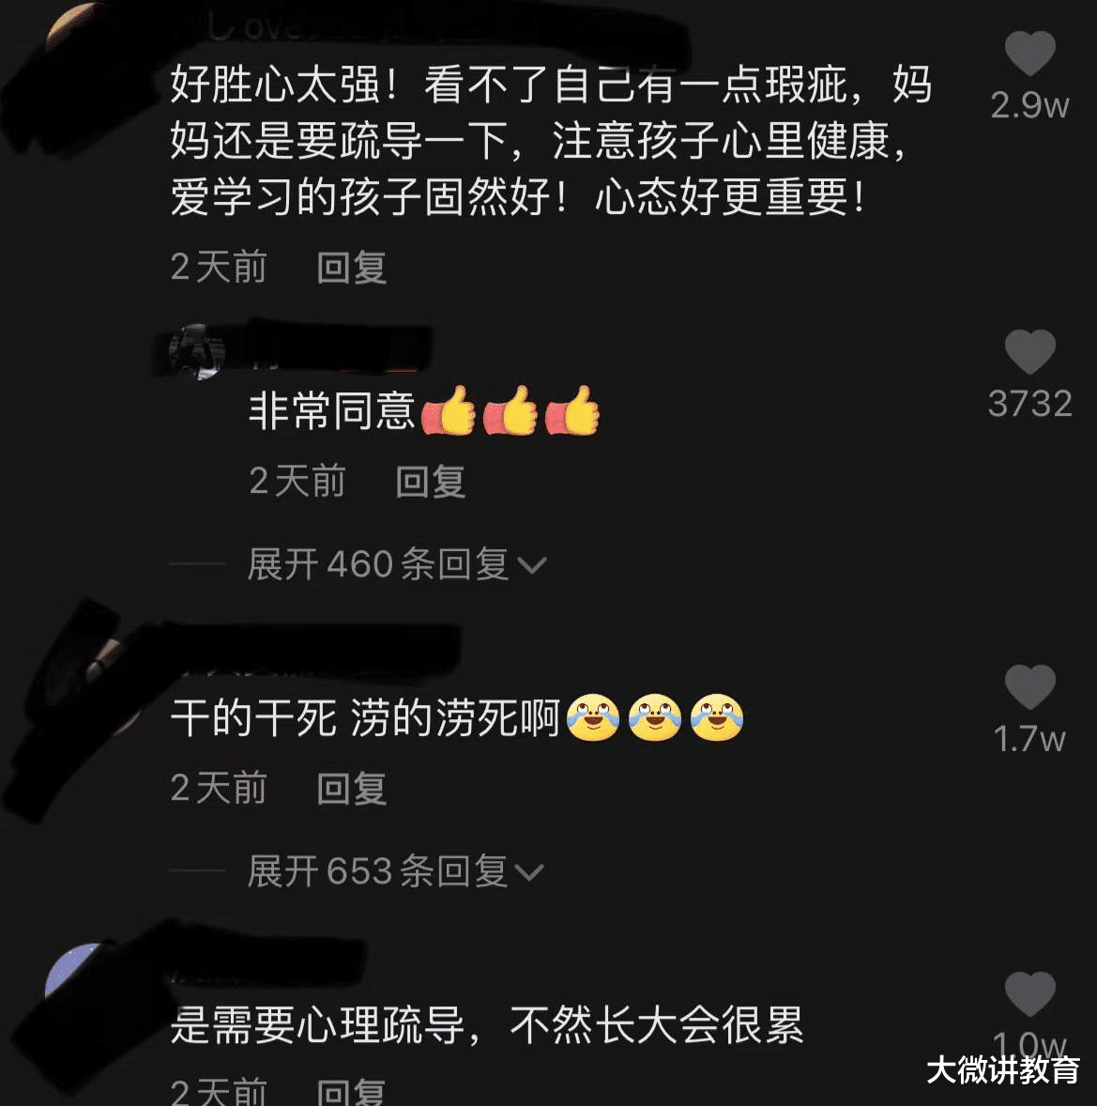Open the avatar beside the 非常同意 reply
The height and width of the screenshot is (1106, 1097).
coord(197,351)
